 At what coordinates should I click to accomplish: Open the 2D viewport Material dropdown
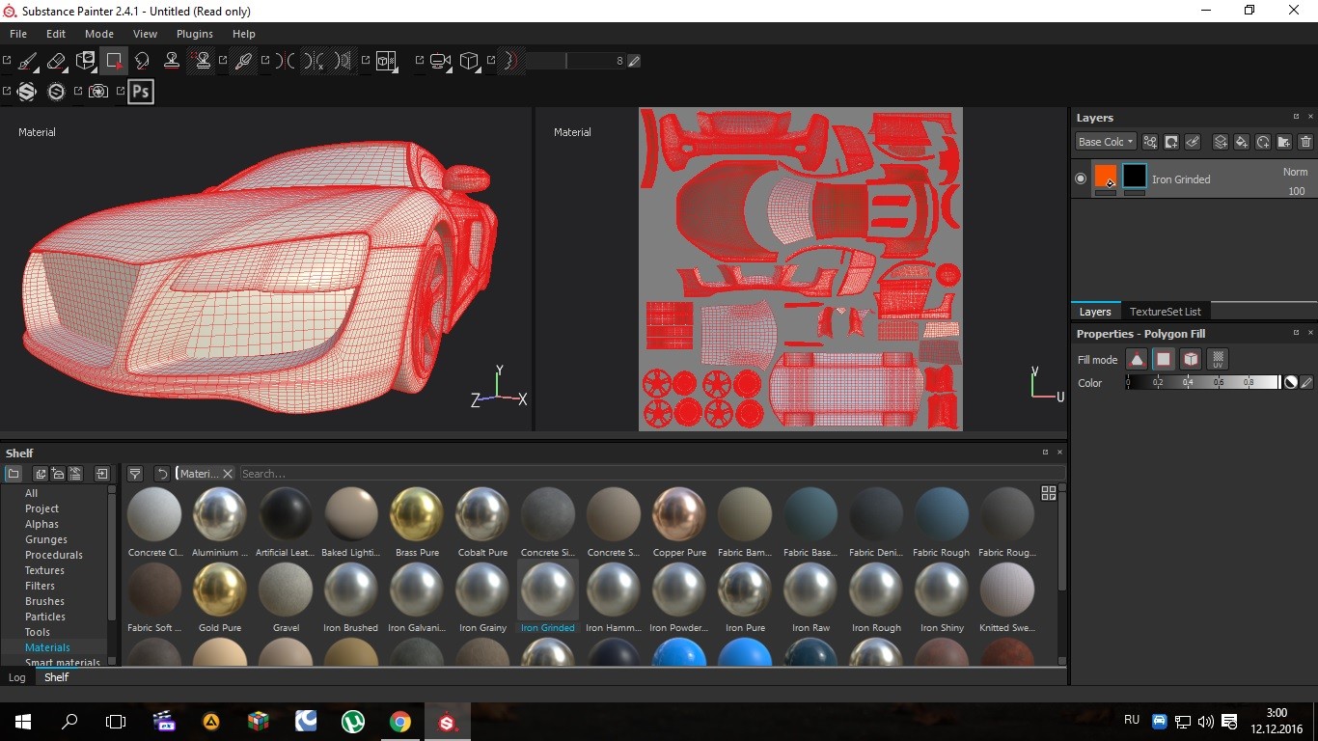572,132
